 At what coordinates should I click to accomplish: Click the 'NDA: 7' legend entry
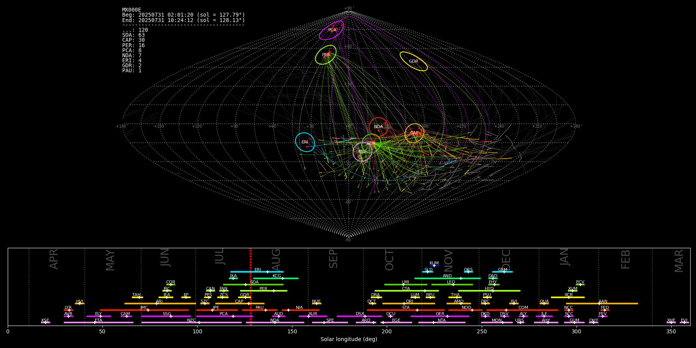click(x=132, y=55)
